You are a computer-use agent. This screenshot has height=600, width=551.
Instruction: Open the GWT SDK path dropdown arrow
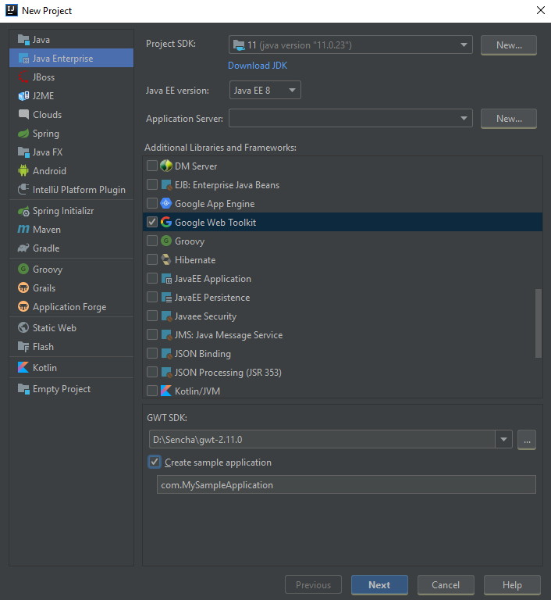coord(503,439)
